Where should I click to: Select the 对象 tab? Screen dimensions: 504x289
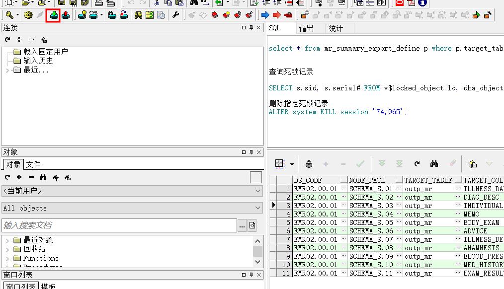13,164
